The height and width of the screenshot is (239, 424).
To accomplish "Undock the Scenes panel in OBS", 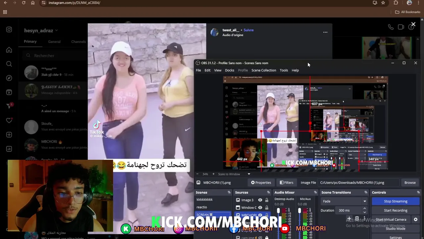I will (x=229, y=193).
